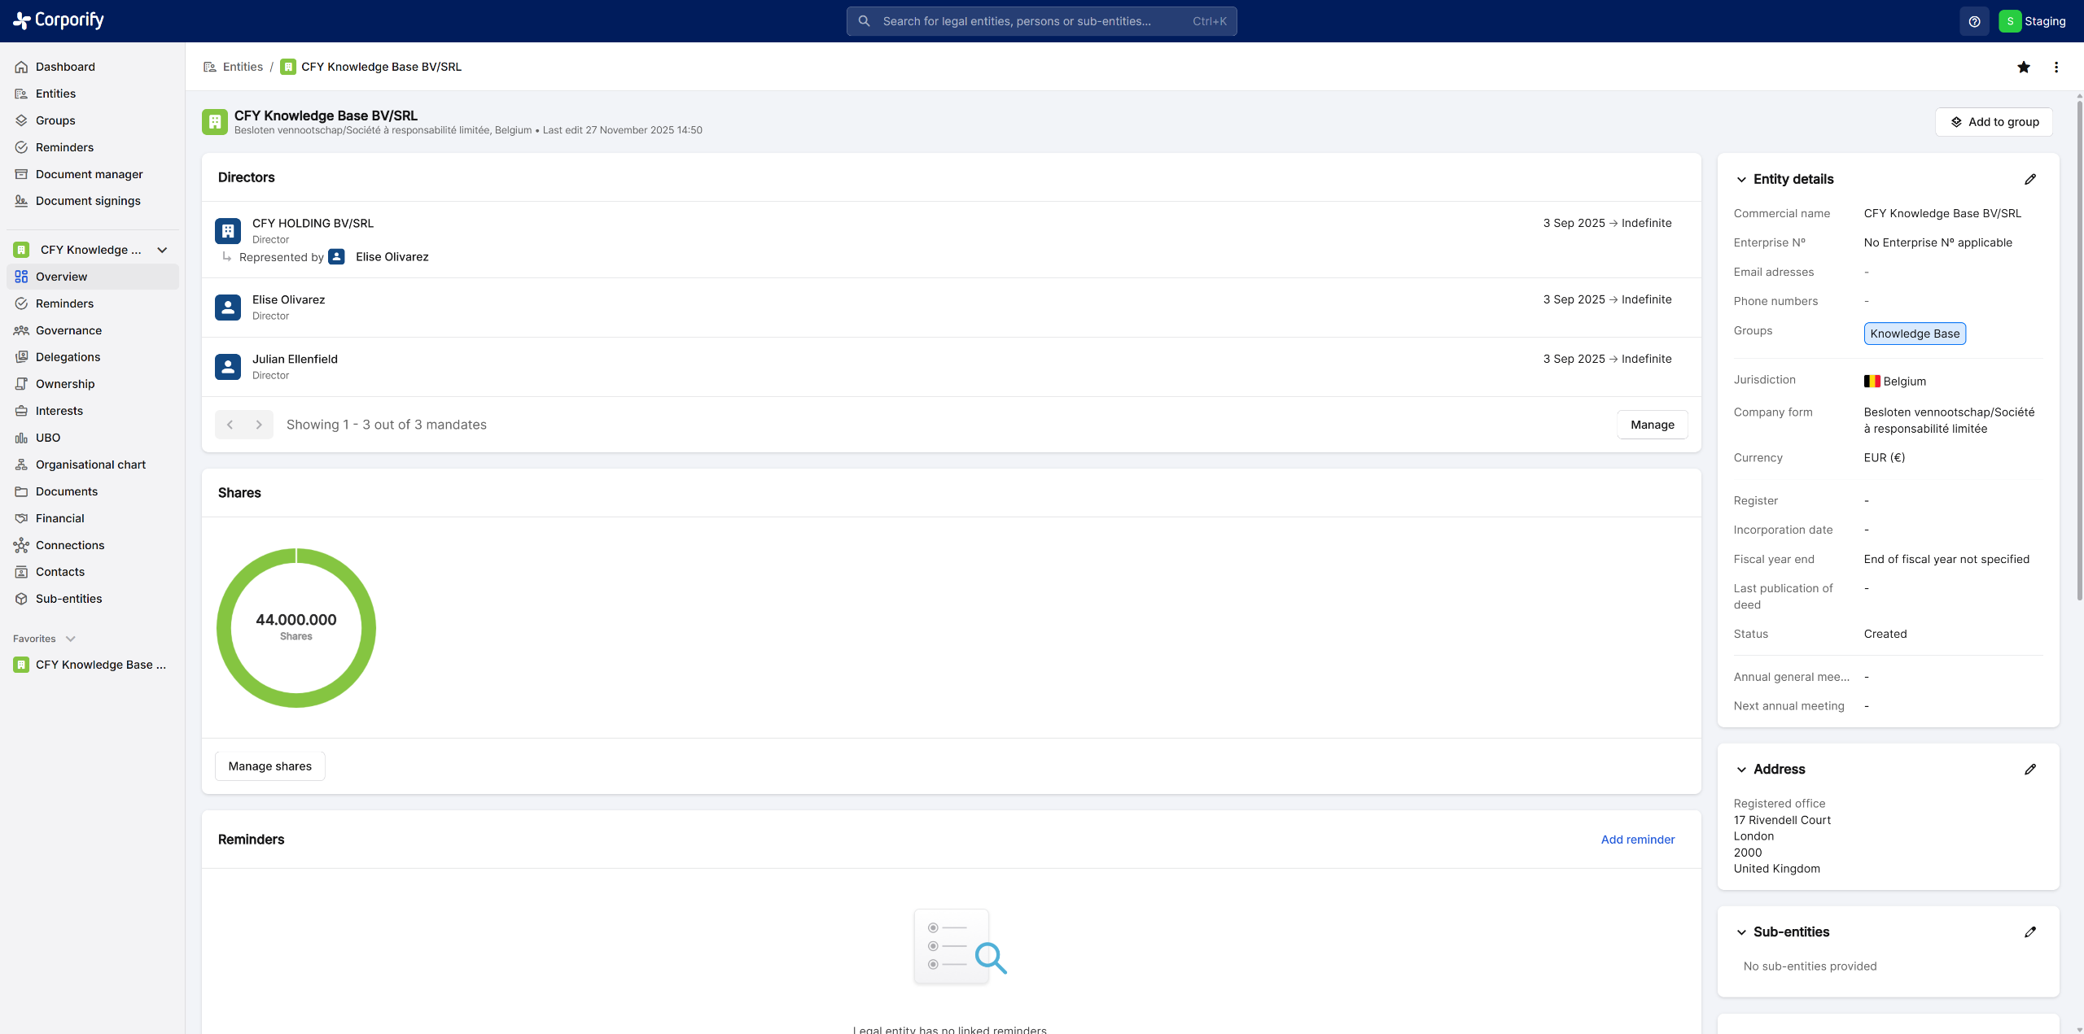
Task: Open Organisational chart menu item
Action: (x=90, y=465)
